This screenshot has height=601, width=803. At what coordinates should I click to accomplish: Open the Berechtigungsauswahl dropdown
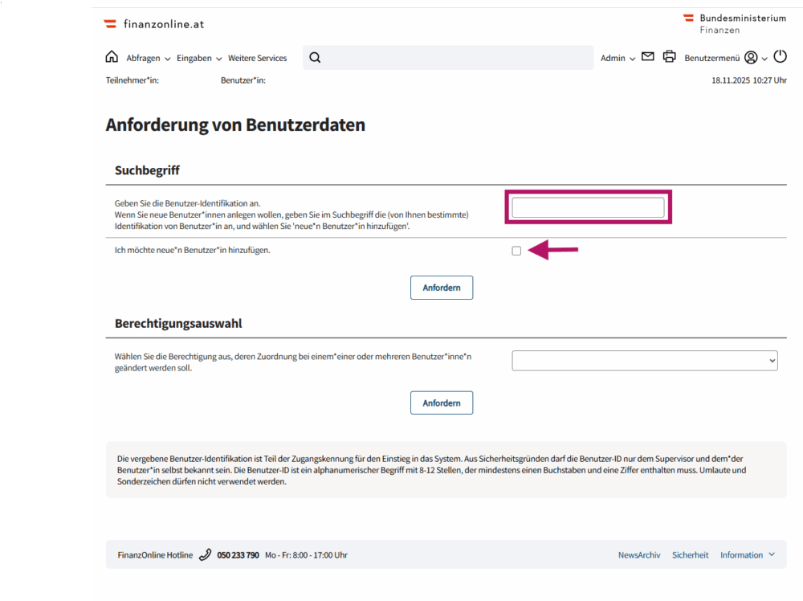tap(644, 361)
